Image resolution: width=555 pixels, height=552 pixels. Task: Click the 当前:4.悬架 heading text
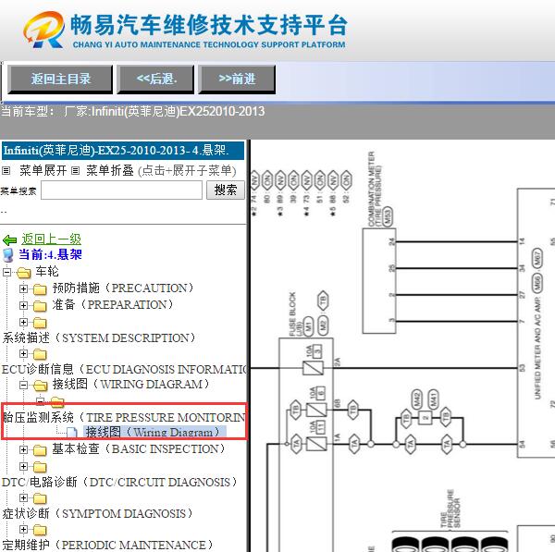click(50, 254)
